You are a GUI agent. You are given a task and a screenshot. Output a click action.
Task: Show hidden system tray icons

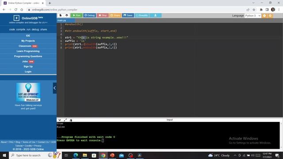(235, 155)
